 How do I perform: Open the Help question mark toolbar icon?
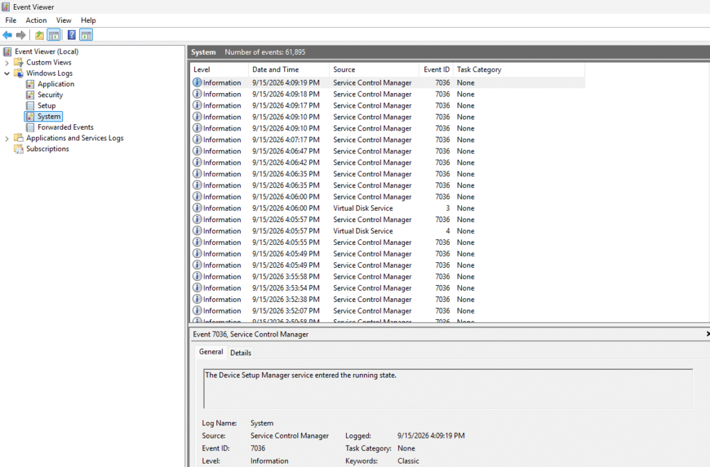tap(71, 35)
